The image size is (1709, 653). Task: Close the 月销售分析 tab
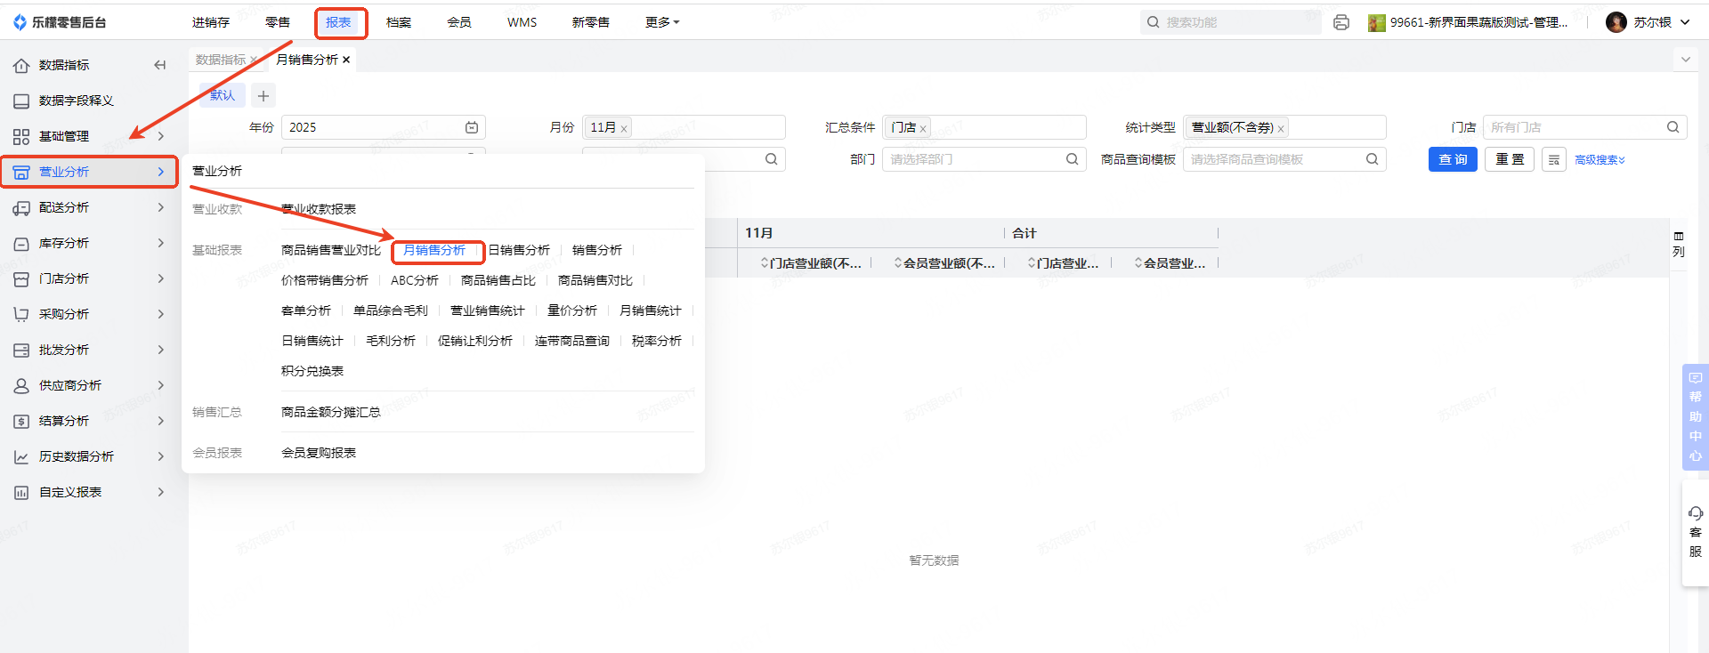tap(346, 60)
